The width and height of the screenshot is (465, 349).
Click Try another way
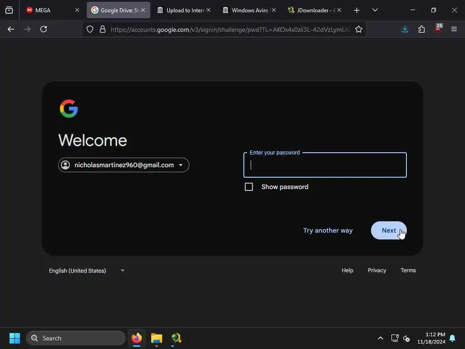coord(328,230)
